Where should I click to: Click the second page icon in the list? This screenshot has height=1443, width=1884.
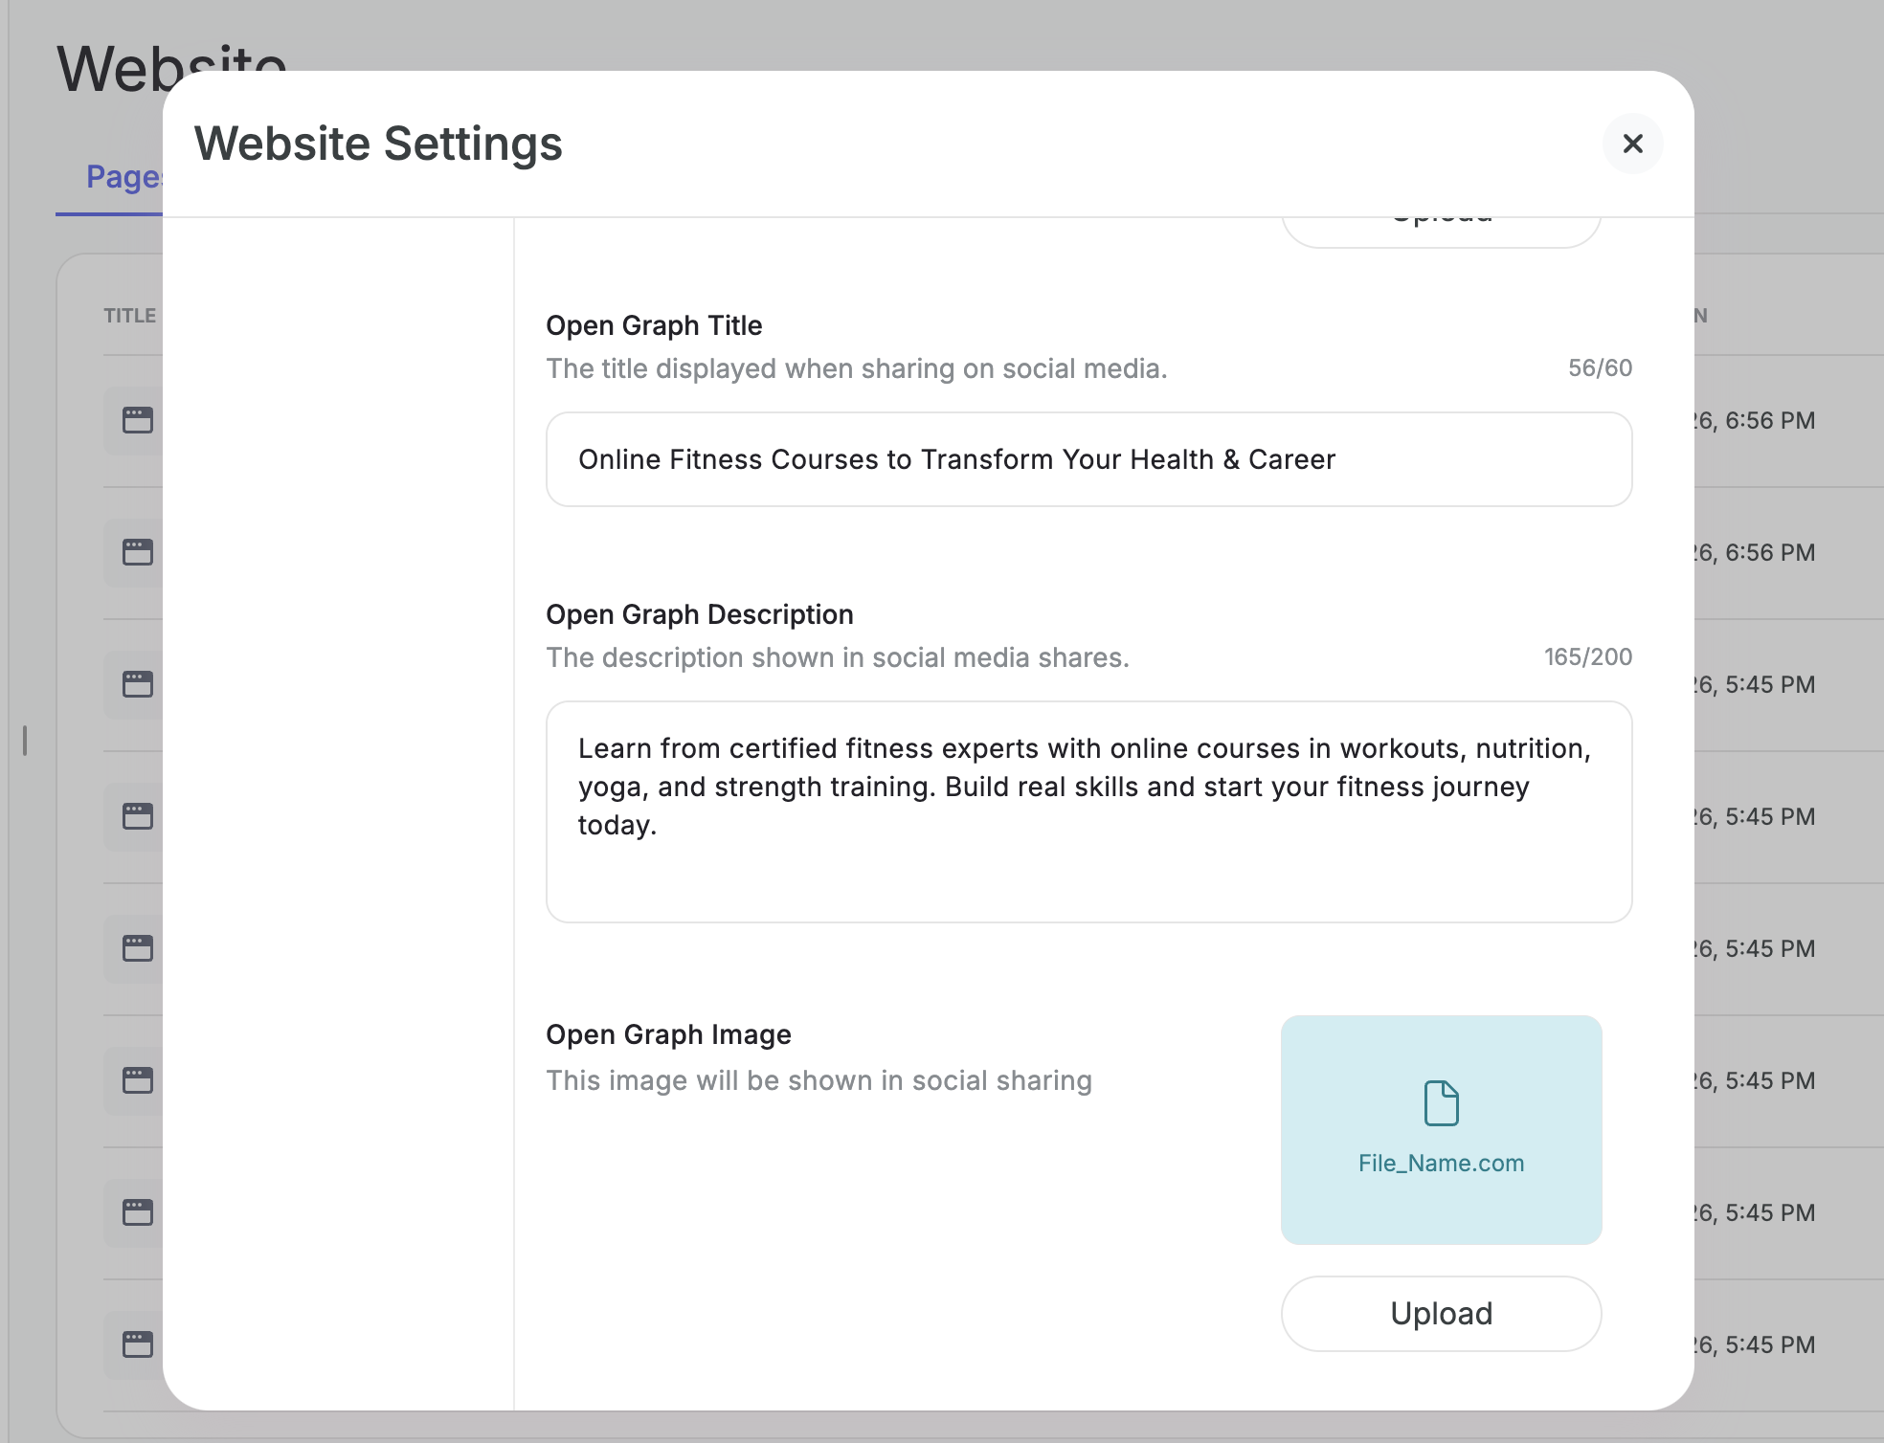pyautogui.click(x=137, y=552)
